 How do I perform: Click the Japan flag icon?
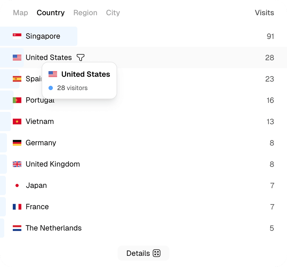17,185
